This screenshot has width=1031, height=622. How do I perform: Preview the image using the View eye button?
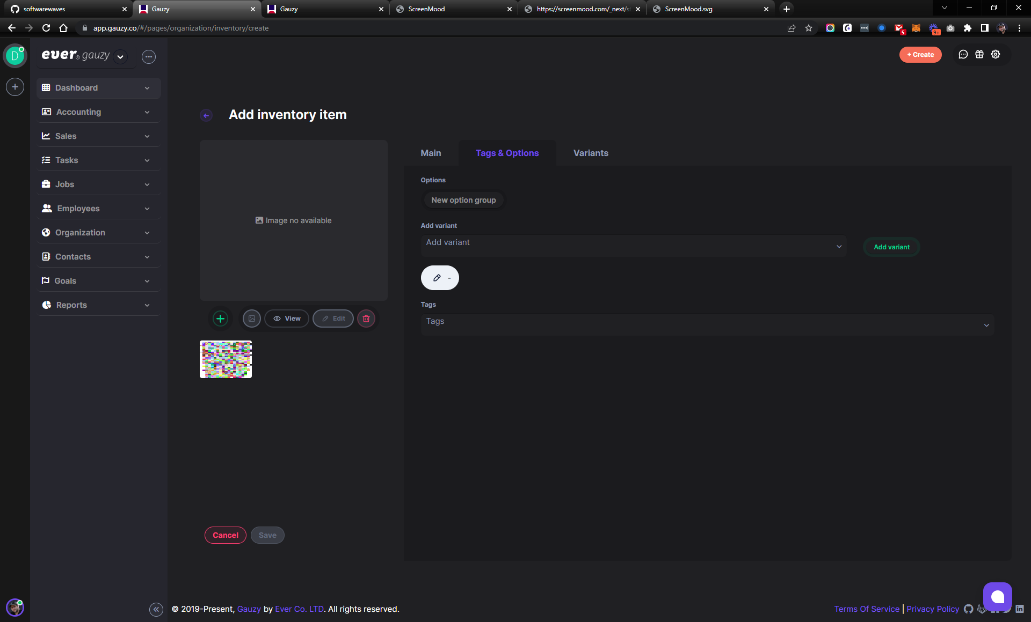click(287, 318)
